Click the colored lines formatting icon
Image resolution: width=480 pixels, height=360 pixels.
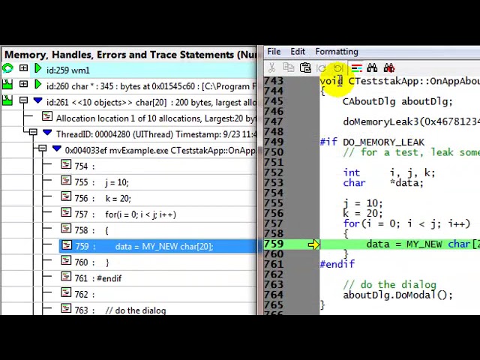(x=357, y=68)
